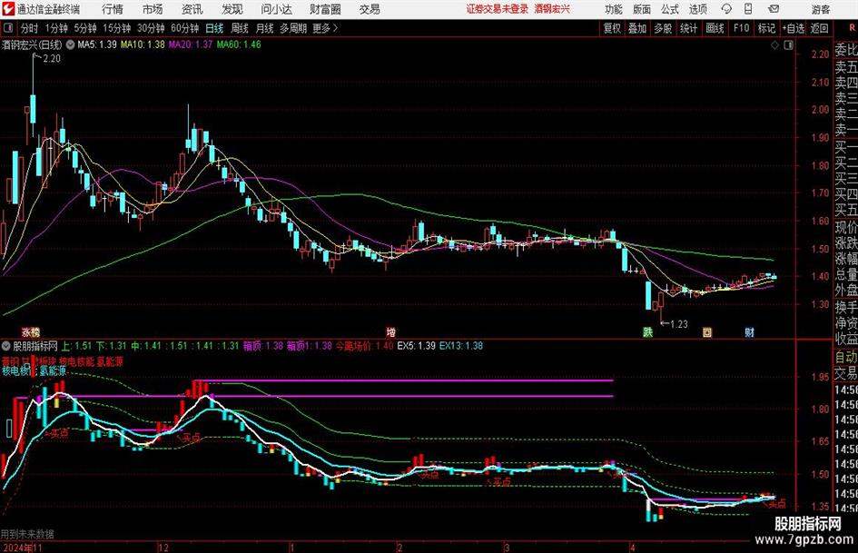Click the 游客 user account label
The height and width of the screenshot is (553, 858).
click(x=821, y=9)
